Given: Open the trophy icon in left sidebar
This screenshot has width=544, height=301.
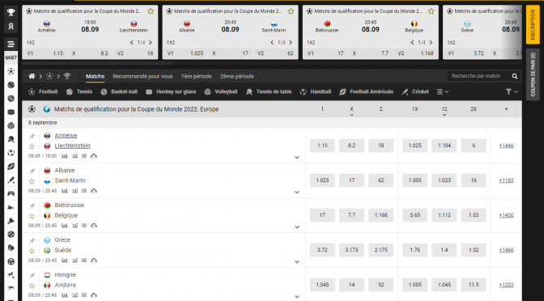Looking at the screenshot, I should tap(11, 12).
